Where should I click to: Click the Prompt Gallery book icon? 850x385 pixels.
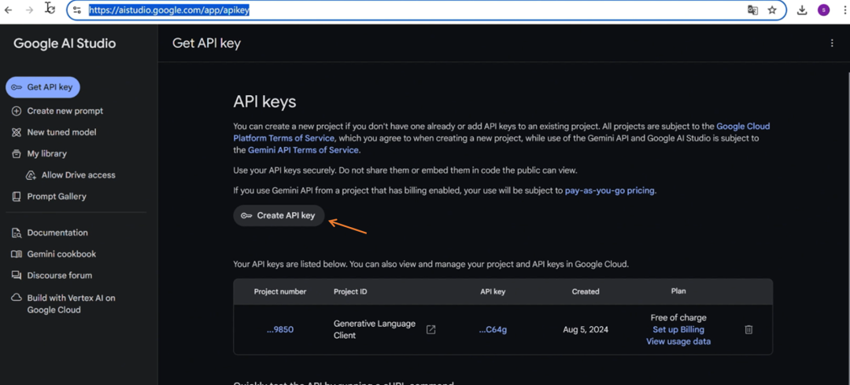pos(17,196)
